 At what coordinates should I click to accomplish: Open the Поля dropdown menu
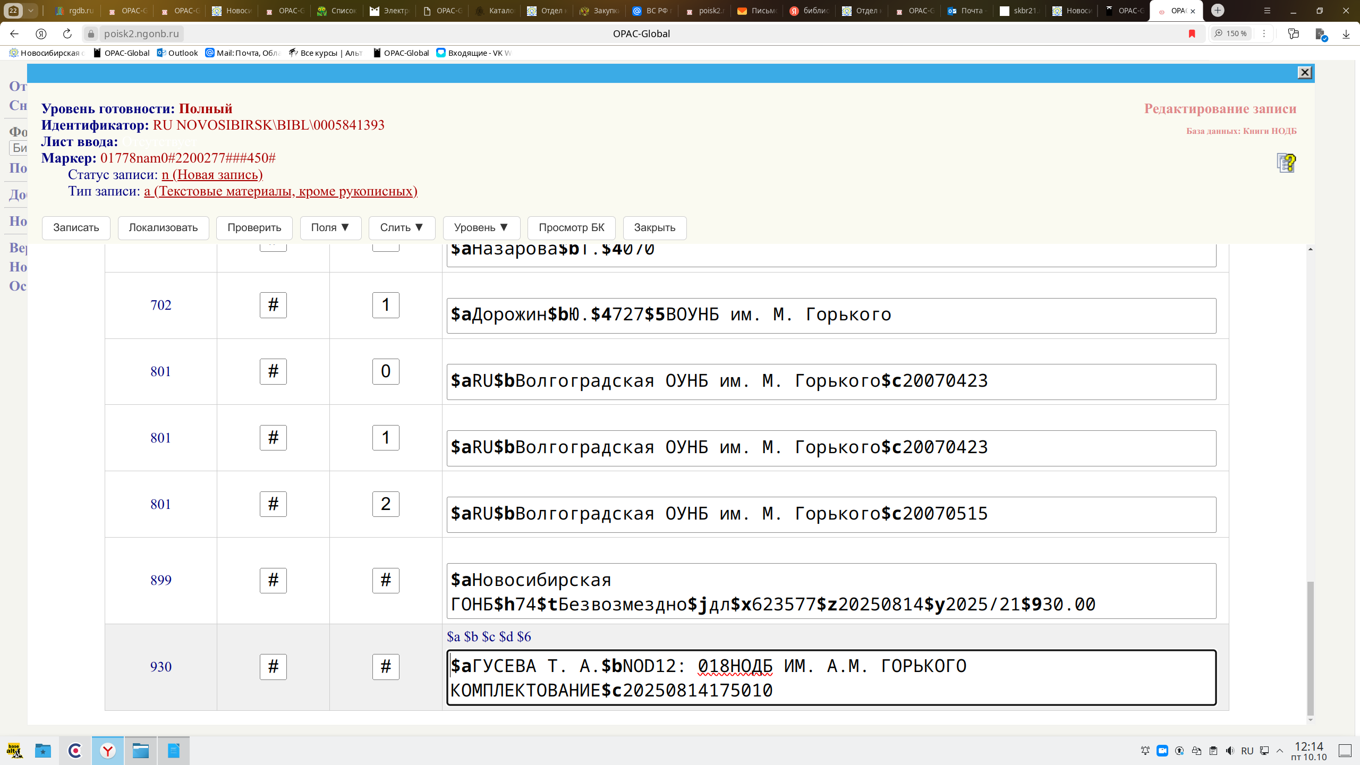(330, 227)
